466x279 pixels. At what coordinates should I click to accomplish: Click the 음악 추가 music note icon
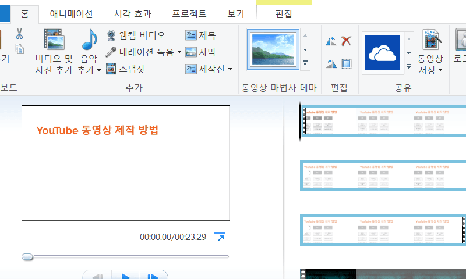89,39
